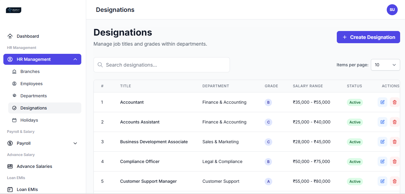This screenshot has height=194, width=405.
Task: Delete the Accountant designation
Action: (x=395, y=102)
